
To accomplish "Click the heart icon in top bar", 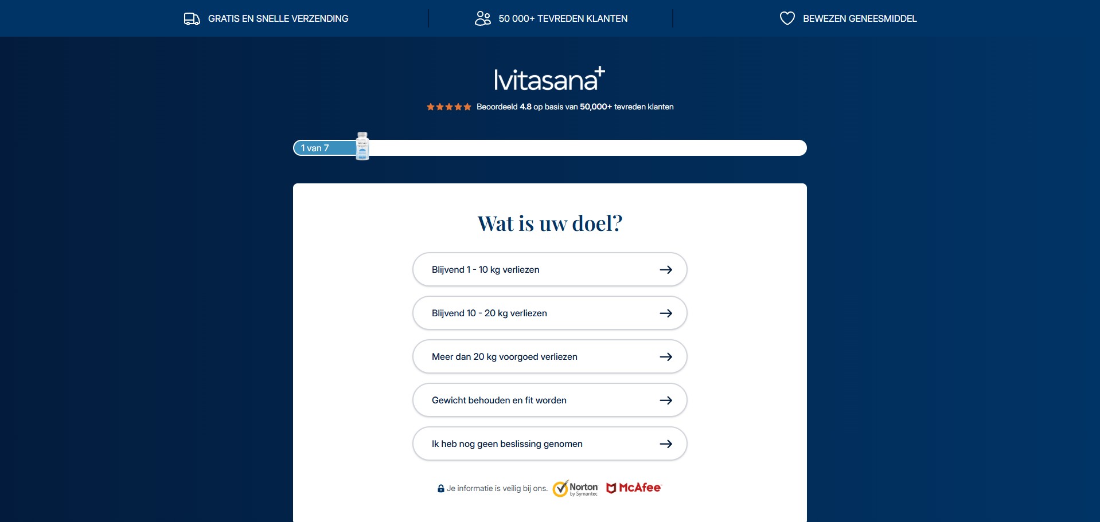I will pyautogui.click(x=787, y=19).
